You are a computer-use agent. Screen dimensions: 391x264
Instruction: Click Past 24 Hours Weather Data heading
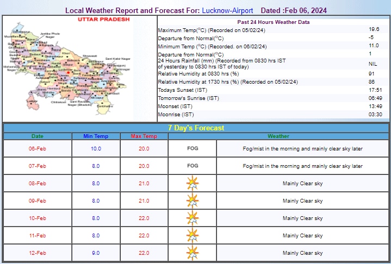(274, 22)
